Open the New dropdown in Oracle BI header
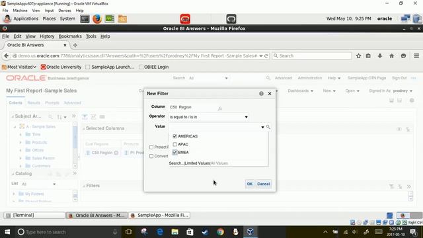The height and width of the screenshot is (238, 423). tap(329, 91)
